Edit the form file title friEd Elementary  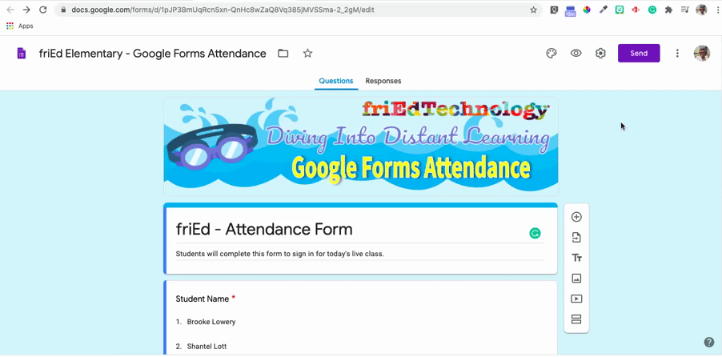(152, 54)
